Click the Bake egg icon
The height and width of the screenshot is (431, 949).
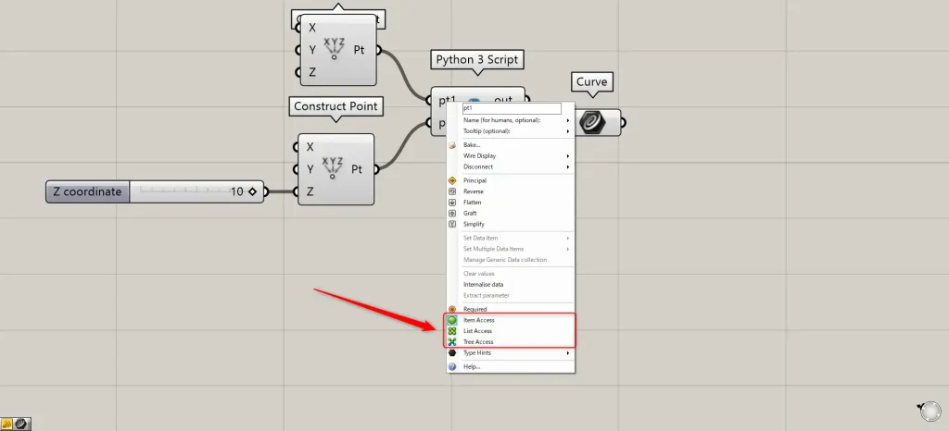(452, 145)
